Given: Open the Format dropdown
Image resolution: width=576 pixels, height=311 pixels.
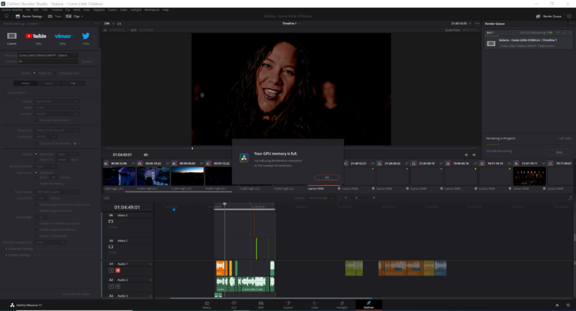Looking at the screenshot, I should click(56, 101).
